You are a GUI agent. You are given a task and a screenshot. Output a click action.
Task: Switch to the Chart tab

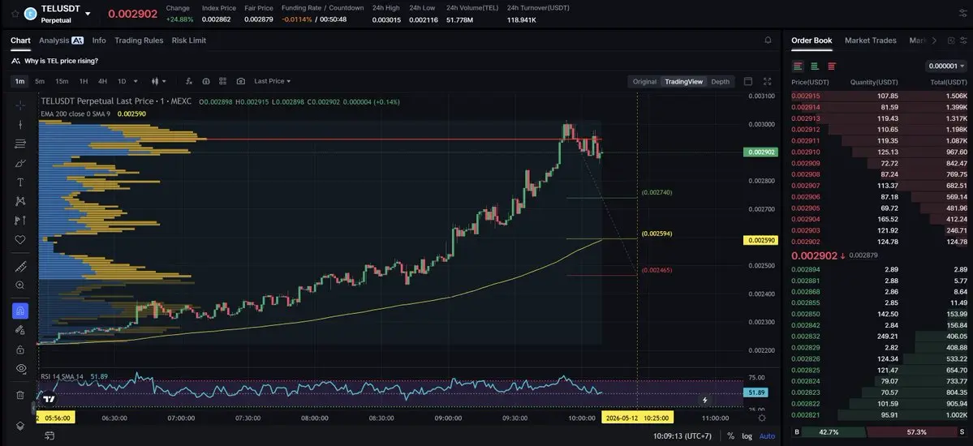point(20,41)
